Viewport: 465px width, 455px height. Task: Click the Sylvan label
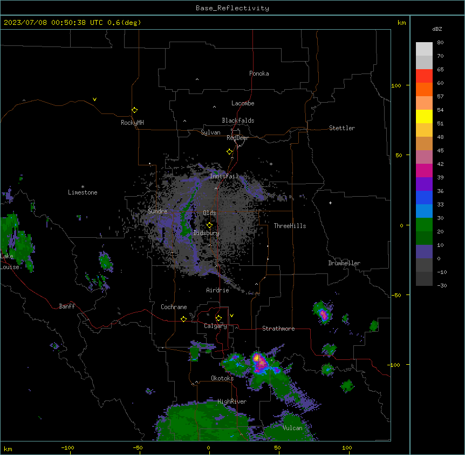(x=210, y=132)
